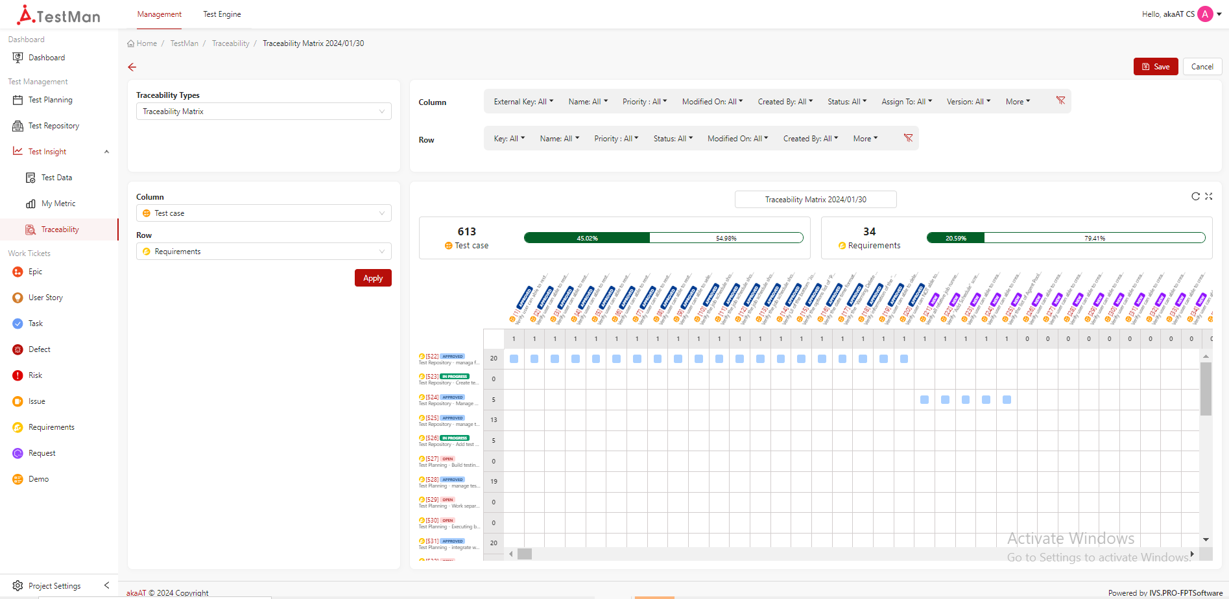Click the Cancel button
This screenshot has width=1229, height=599.
pyautogui.click(x=1202, y=67)
